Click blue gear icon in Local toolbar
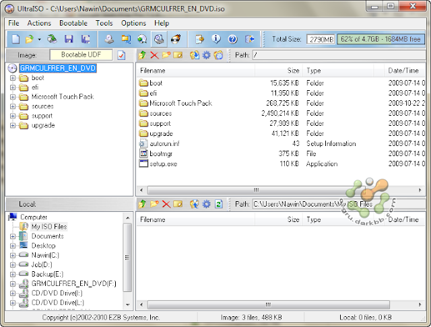Viewport: 431px width, 327px height. point(207,204)
